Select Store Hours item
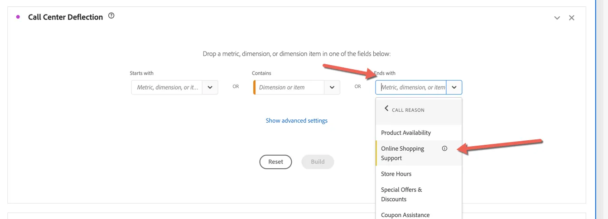The image size is (608, 219). pyautogui.click(x=419, y=174)
